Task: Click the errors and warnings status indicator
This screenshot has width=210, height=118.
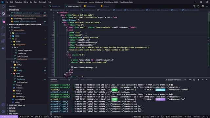Action: coord(38,117)
